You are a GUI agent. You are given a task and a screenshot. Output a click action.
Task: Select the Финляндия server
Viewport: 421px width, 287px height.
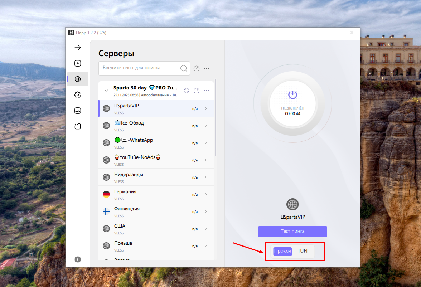pos(156,211)
